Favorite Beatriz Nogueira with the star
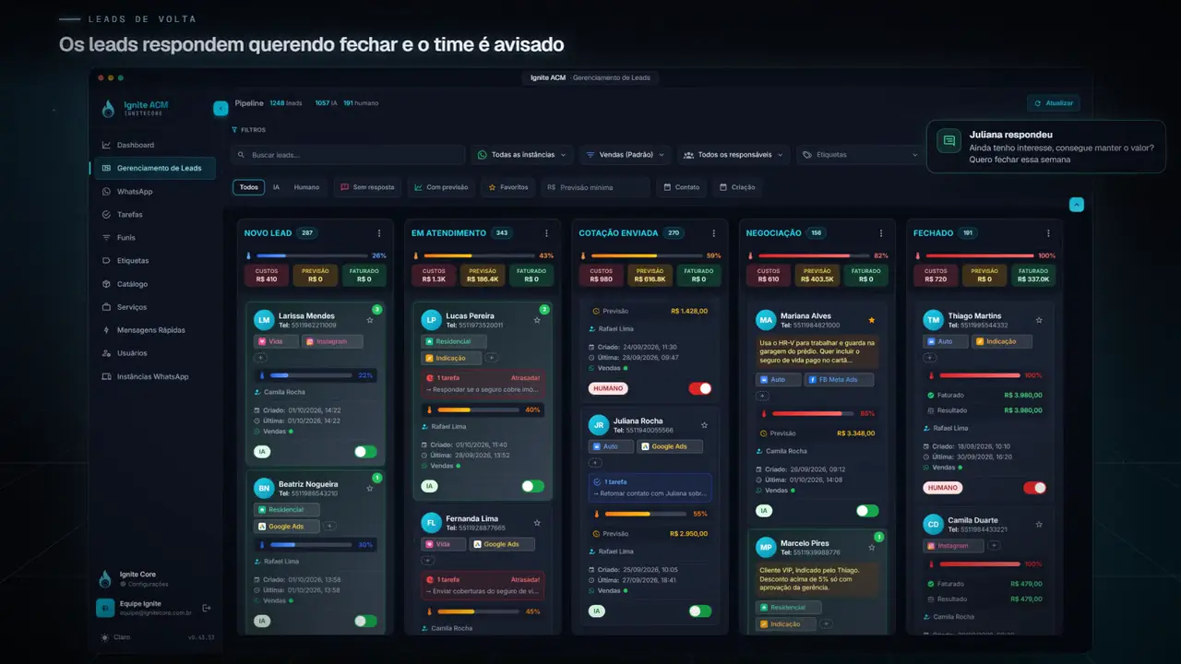This screenshot has width=1181, height=664. pyautogui.click(x=370, y=488)
